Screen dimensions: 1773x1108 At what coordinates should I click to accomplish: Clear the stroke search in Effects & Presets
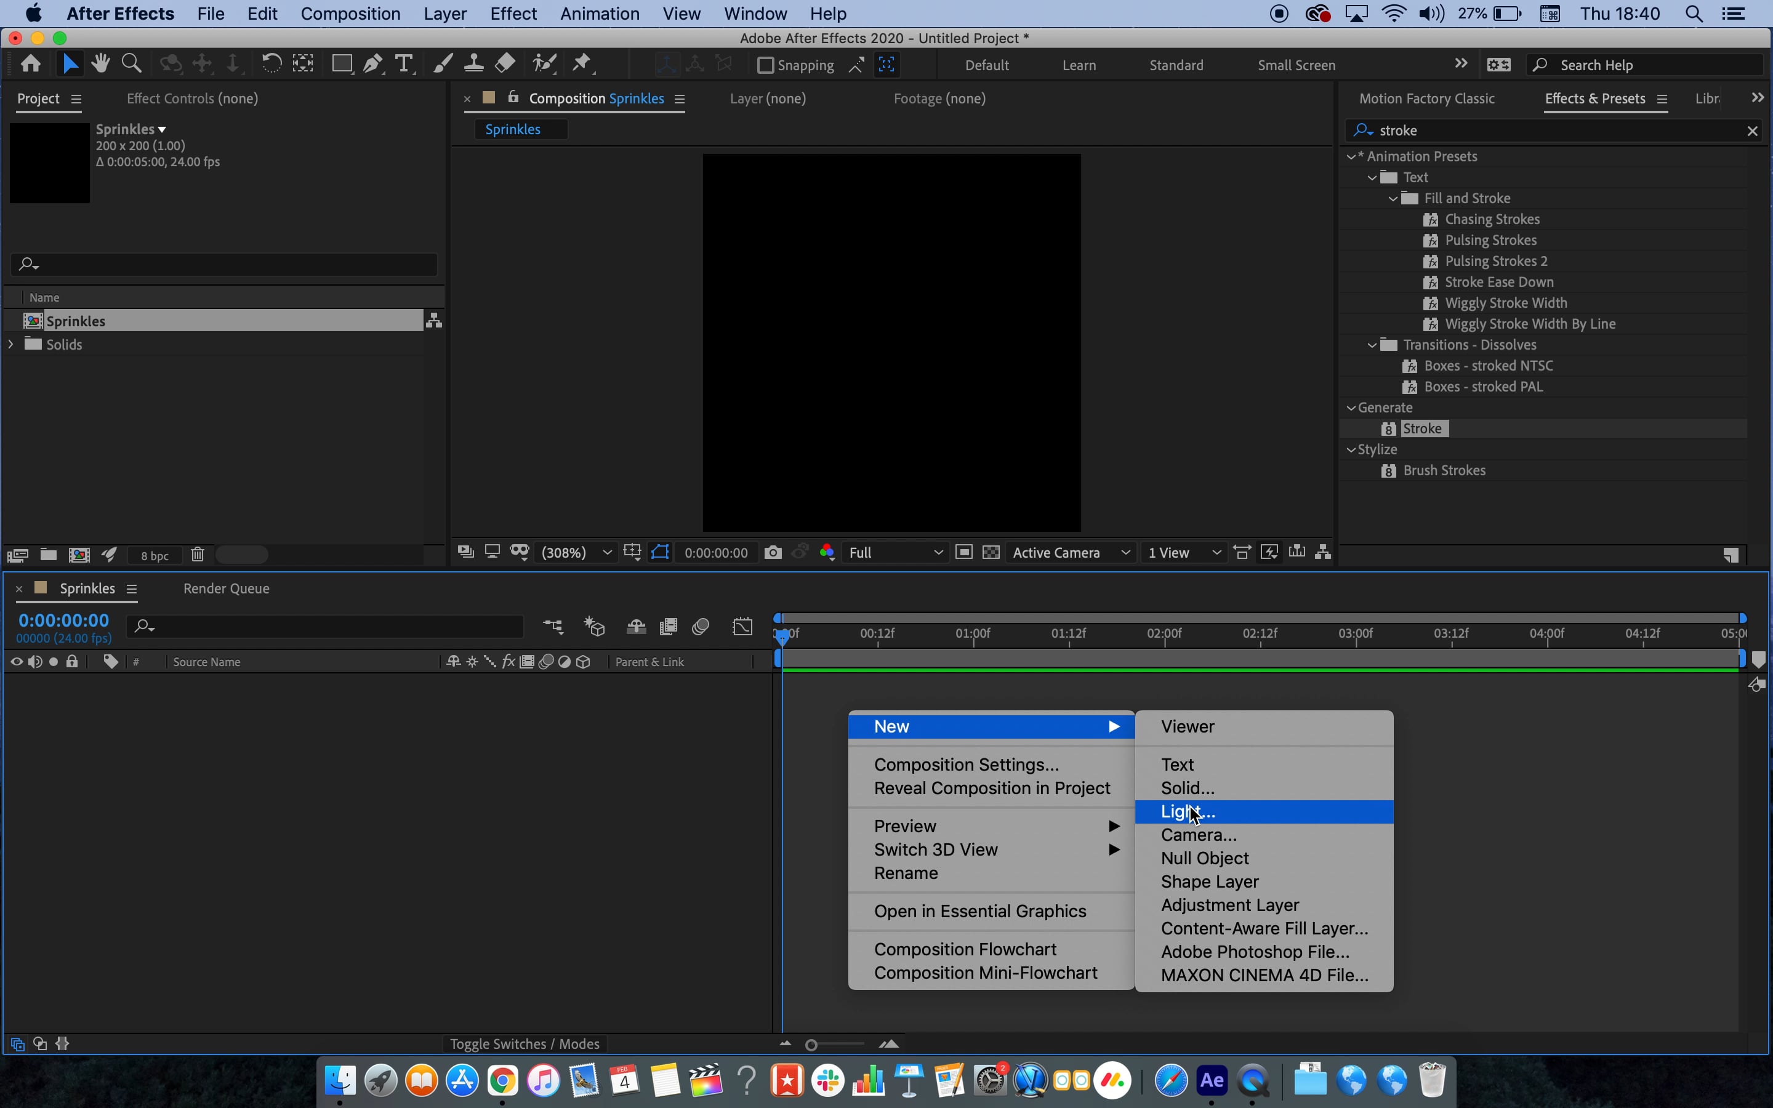pos(1751,131)
